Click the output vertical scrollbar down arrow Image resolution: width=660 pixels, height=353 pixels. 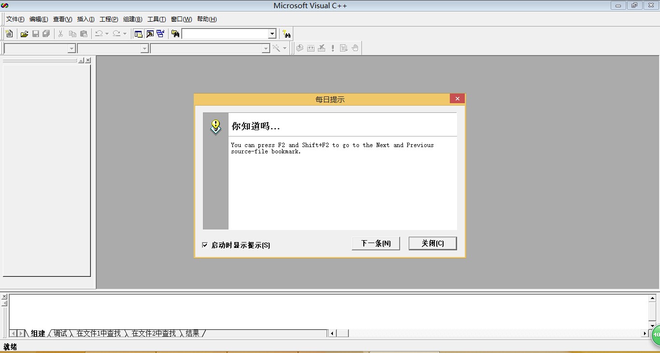click(x=652, y=326)
